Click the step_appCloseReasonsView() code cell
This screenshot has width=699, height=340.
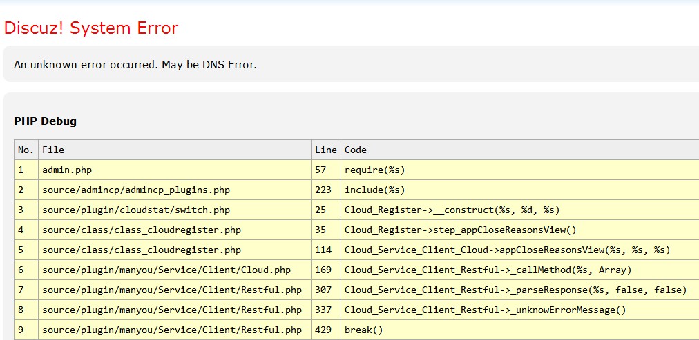[x=460, y=230]
